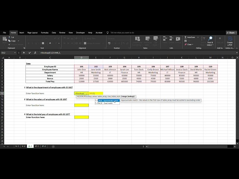This screenshot has height=179, width=239.
Task: Click yellow answer cell in row 16
Action: click(81, 105)
